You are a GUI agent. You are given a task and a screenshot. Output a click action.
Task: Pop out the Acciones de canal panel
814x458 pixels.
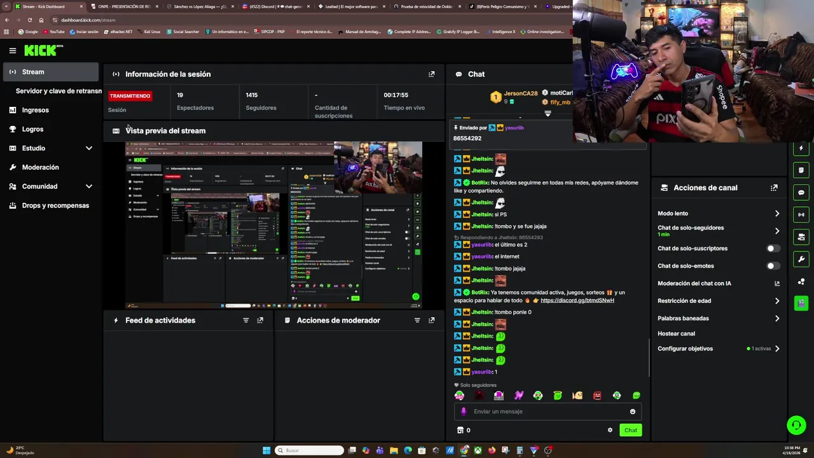click(x=774, y=188)
